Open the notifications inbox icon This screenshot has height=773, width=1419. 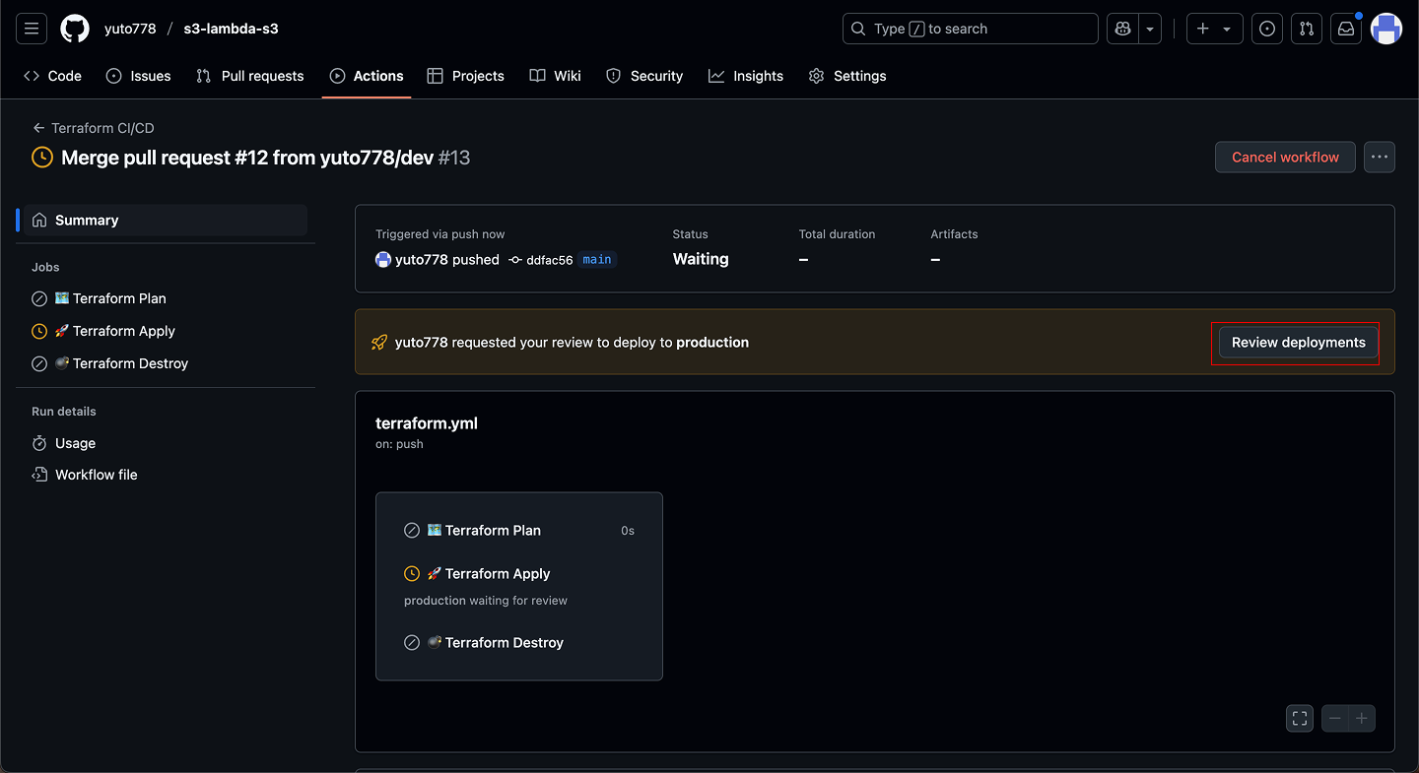pos(1346,29)
